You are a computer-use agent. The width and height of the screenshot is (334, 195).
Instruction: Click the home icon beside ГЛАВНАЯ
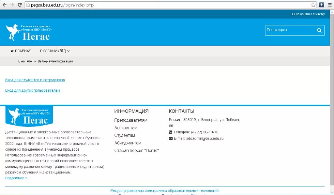pos(12,51)
